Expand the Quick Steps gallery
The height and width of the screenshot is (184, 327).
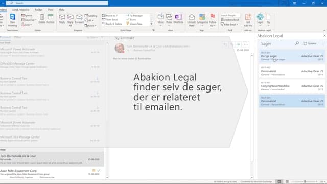tap(151, 24)
